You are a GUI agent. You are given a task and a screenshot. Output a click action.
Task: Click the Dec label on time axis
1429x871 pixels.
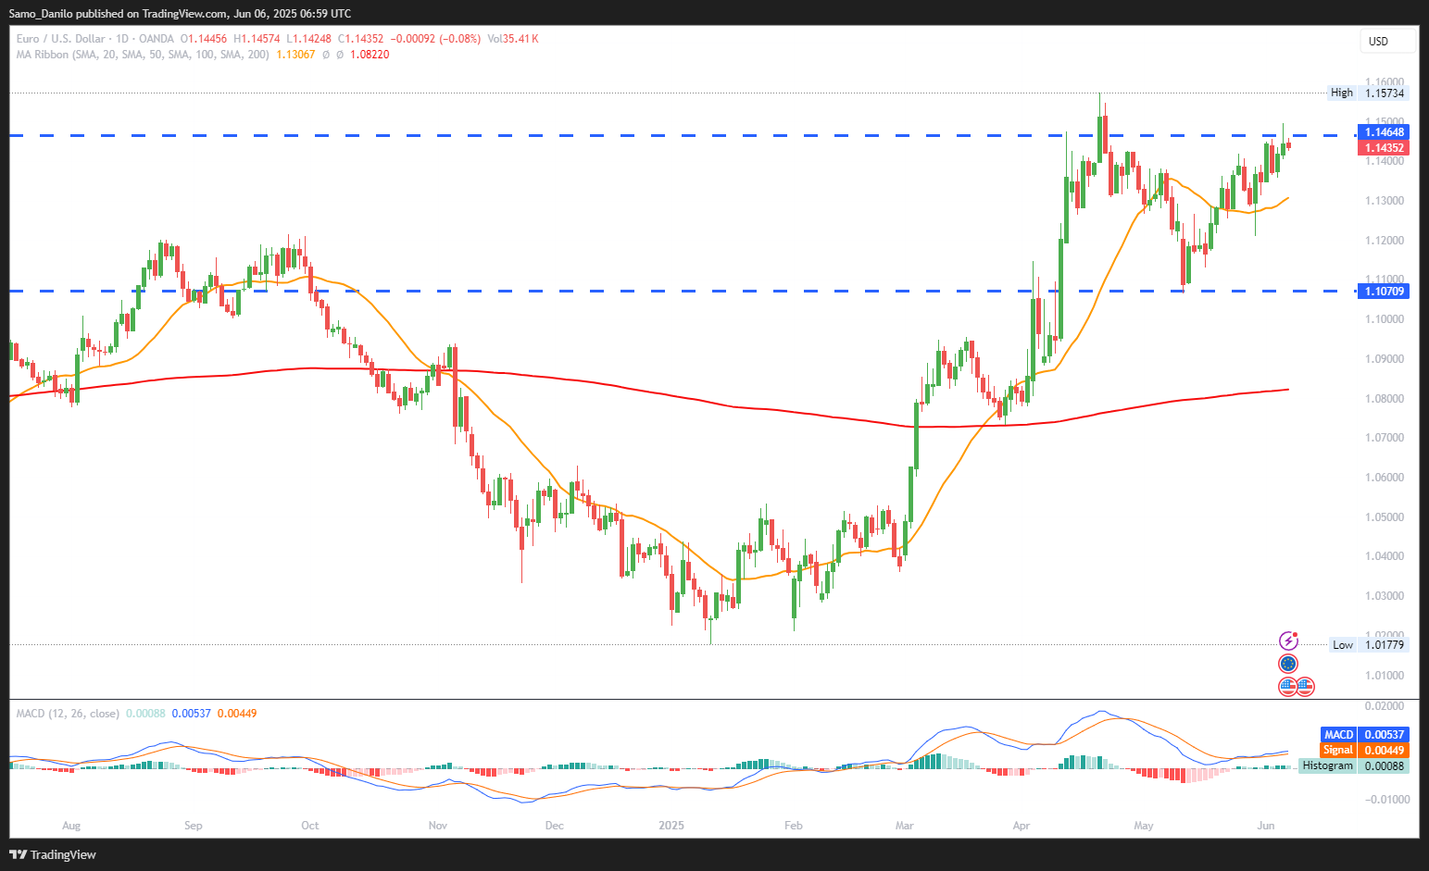coord(554,826)
